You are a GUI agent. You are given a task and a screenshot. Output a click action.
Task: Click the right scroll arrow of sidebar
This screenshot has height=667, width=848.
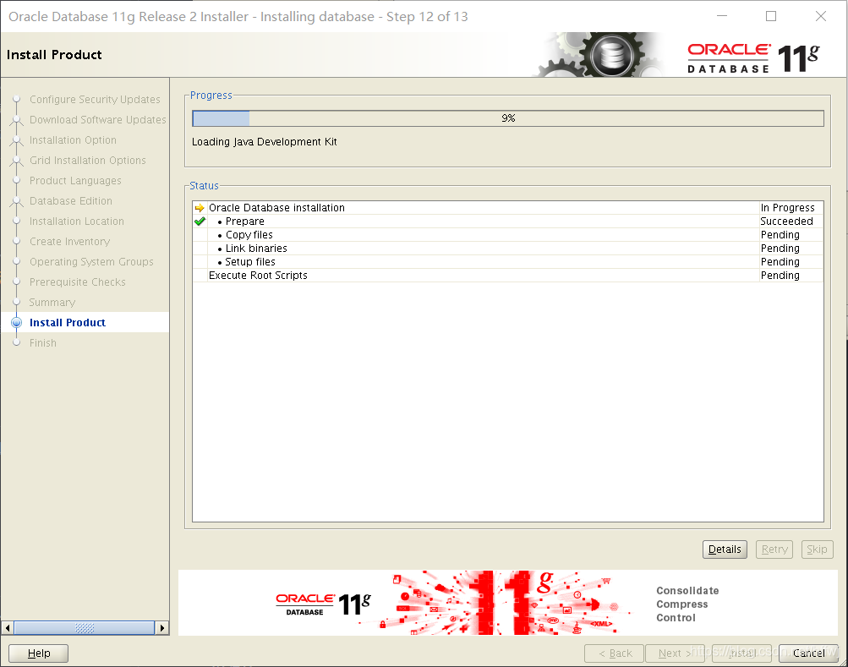(161, 628)
